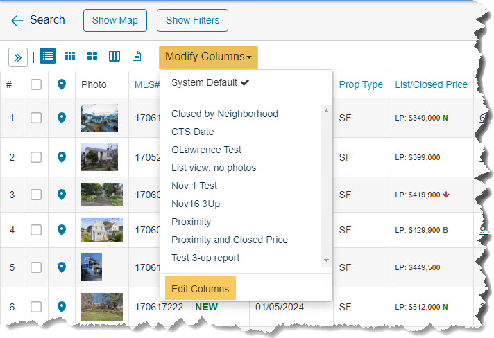Select the large tile view icon
494x338 pixels.
coord(92,56)
